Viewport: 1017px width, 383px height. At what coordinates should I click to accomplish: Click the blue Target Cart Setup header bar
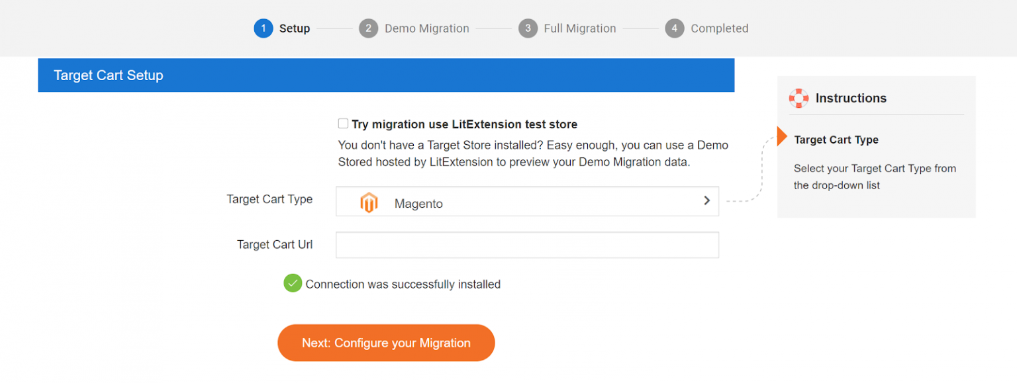(386, 75)
